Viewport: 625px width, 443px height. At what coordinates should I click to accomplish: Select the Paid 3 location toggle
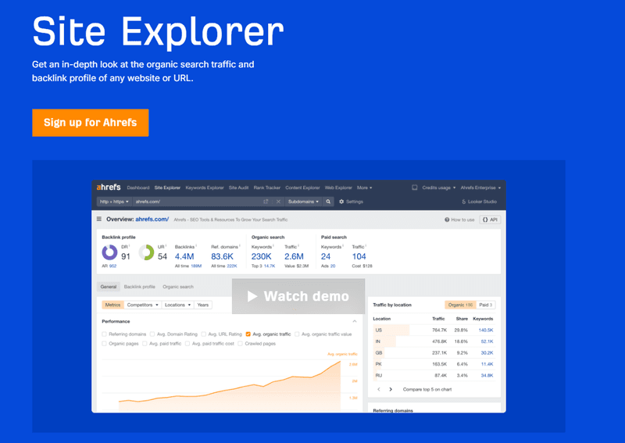pyautogui.click(x=485, y=305)
